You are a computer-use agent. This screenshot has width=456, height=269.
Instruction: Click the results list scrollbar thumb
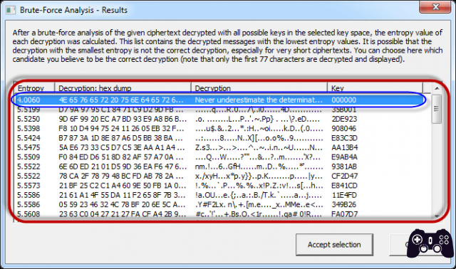pyautogui.click(x=436, y=109)
